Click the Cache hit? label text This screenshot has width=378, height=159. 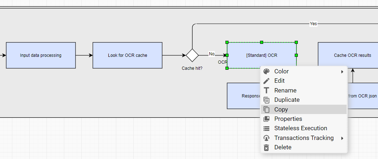point(192,68)
